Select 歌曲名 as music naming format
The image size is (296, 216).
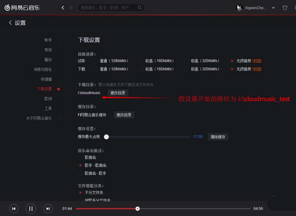81,157
